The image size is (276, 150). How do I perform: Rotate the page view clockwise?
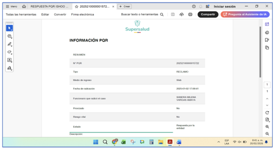pyautogui.click(x=267, y=113)
